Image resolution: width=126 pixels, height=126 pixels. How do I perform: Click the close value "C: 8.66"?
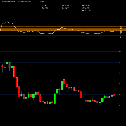pyautogui.click(x=45, y=8)
